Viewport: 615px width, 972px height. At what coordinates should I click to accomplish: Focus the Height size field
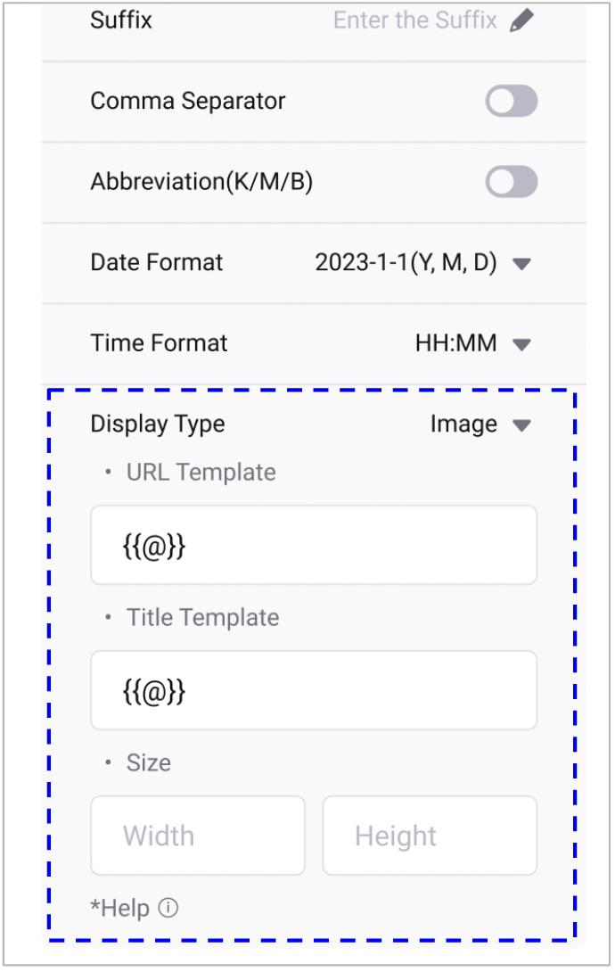[x=430, y=836]
